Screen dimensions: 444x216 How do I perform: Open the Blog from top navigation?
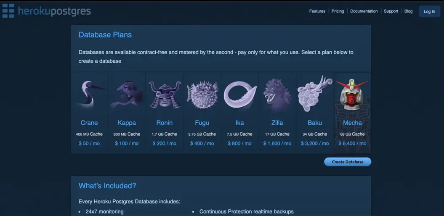tap(408, 11)
